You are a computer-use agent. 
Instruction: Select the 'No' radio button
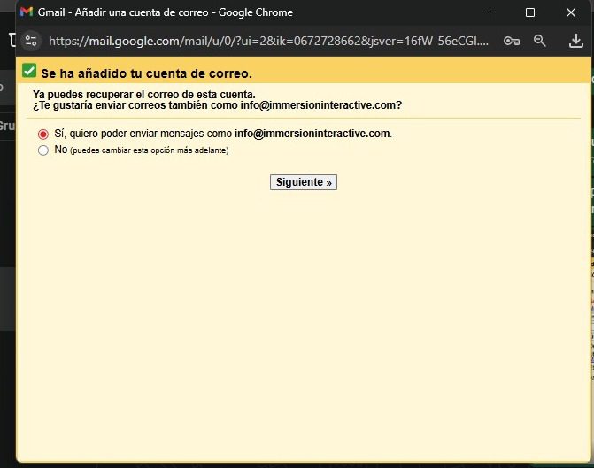tap(43, 150)
